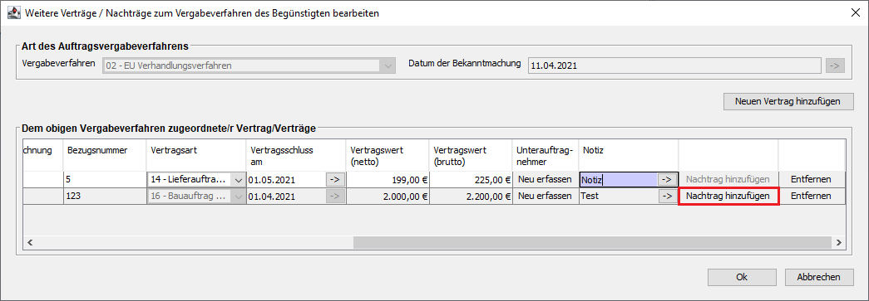Click the Notiz input field

(x=619, y=179)
